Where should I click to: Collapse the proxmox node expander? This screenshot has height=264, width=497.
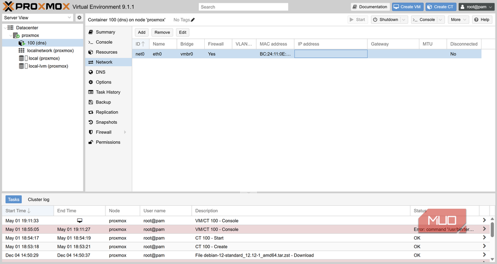(x=10, y=35)
